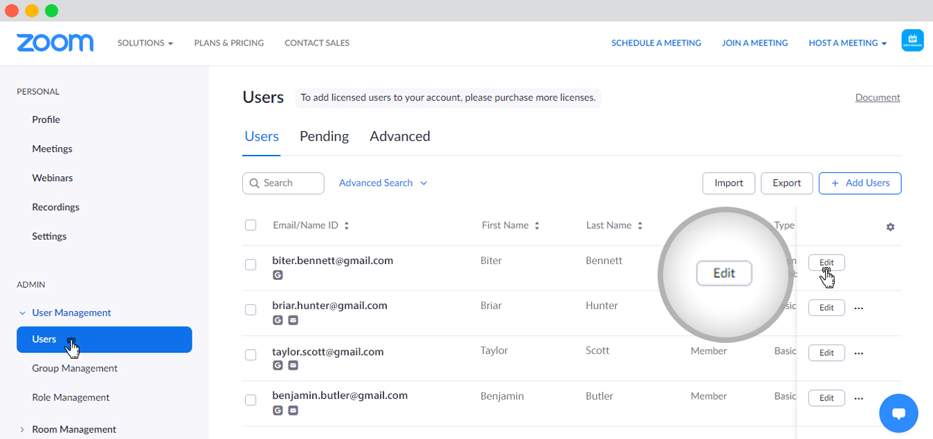
Task: Select Users under User Management
Action: click(105, 339)
